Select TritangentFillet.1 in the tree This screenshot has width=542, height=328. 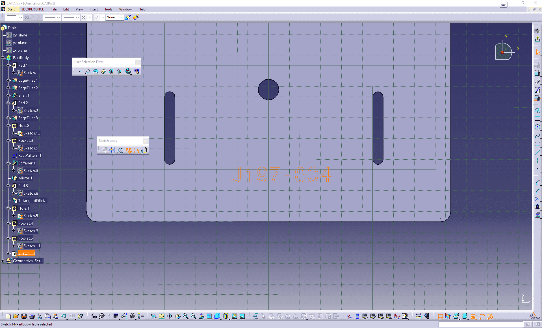click(x=32, y=201)
